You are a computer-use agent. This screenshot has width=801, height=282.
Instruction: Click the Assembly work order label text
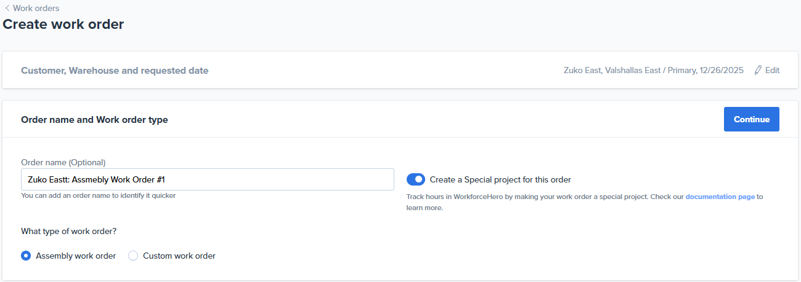(76, 256)
